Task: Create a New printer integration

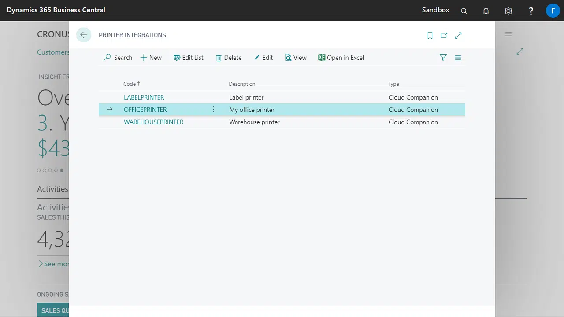Action: pyautogui.click(x=151, y=58)
